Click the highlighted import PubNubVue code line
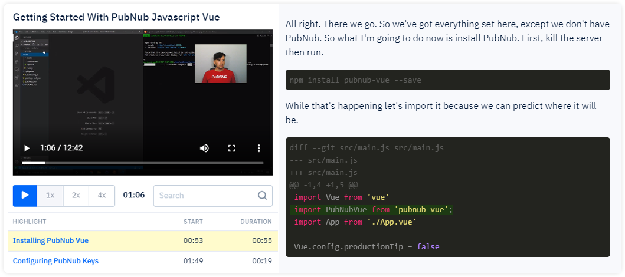625x277 pixels. (x=371, y=210)
